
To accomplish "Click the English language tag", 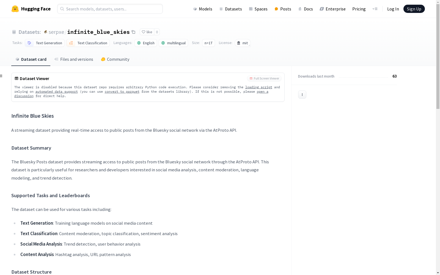I will pyautogui.click(x=146, y=43).
